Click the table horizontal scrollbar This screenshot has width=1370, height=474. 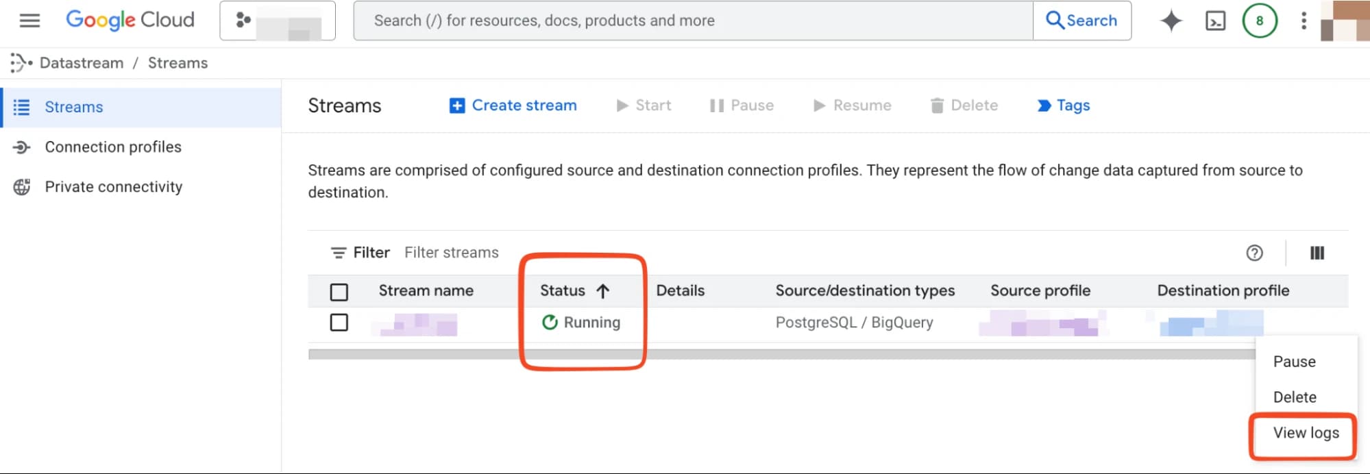click(781, 355)
